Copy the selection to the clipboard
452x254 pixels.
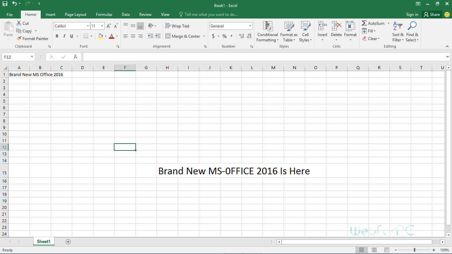24,31
